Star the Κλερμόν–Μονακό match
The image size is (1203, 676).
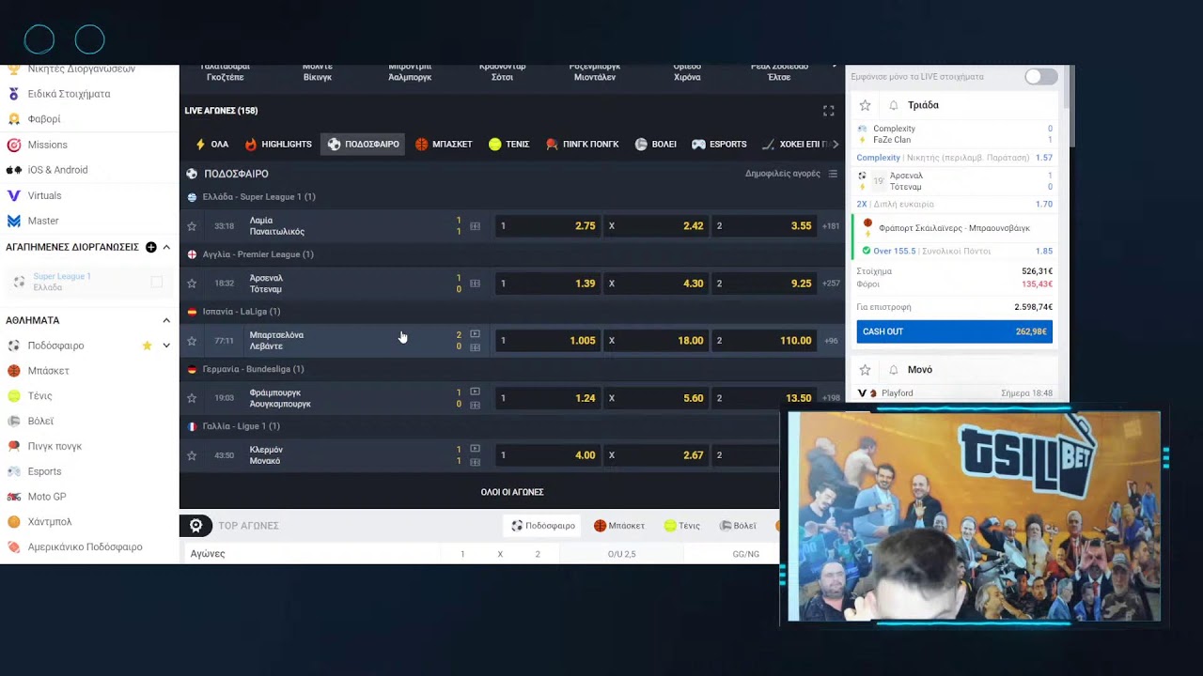192,455
